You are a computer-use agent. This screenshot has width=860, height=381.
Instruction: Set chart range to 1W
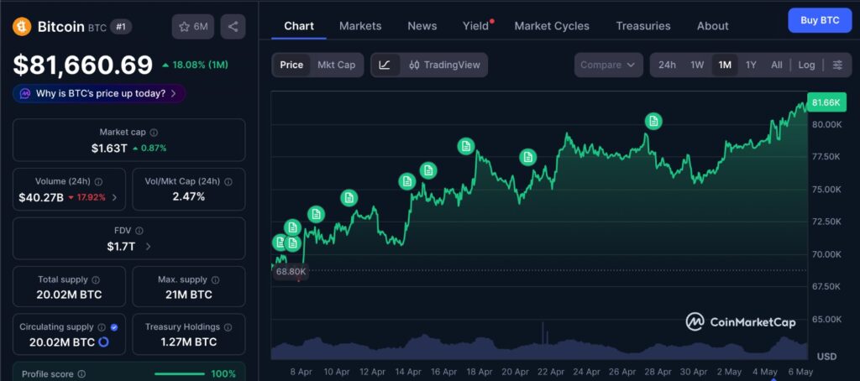point(697,65)
